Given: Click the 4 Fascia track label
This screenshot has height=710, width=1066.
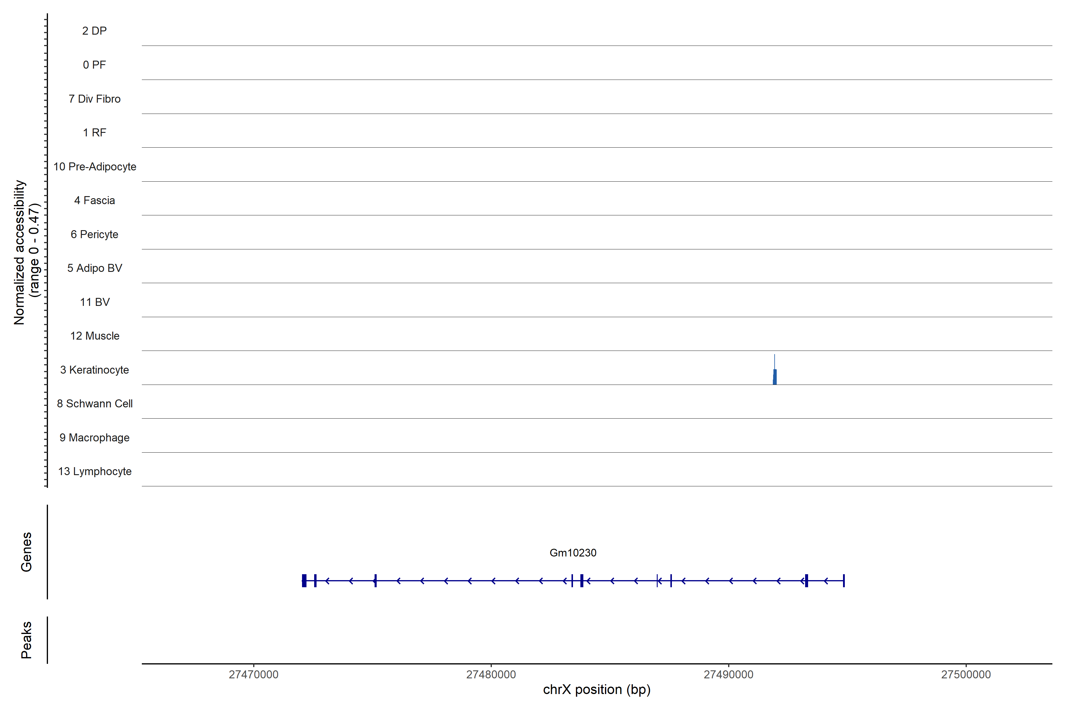Looking at the screenshot, I should tap(94, 200).
